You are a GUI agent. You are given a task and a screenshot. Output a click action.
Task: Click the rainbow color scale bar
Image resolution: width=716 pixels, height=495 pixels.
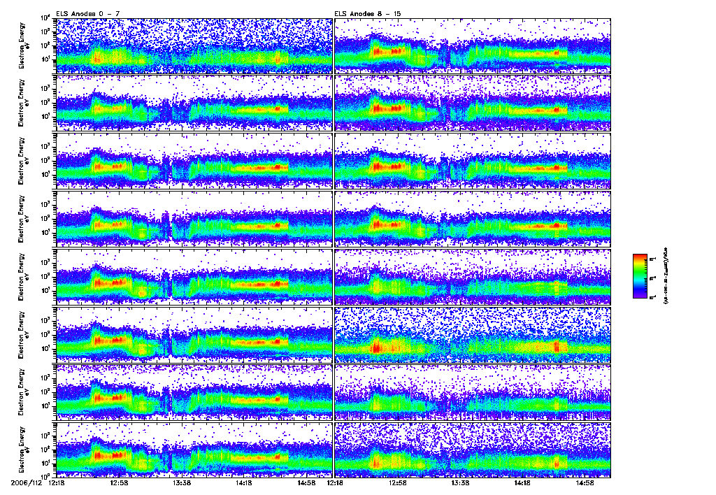coord(640,276)
